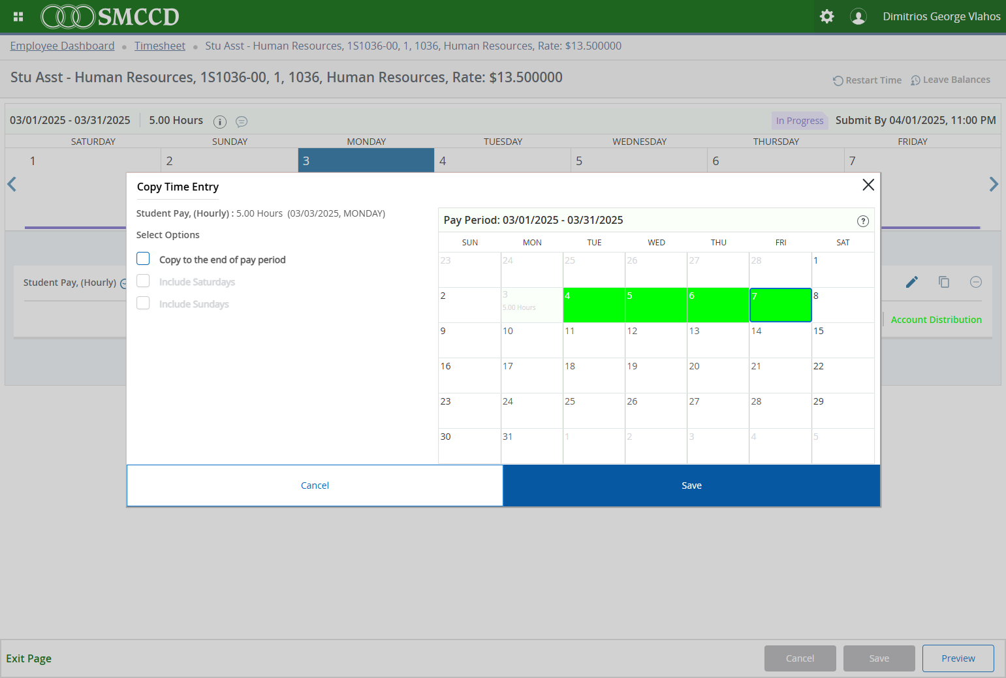Click the remove entry minus icon
The image size is (1006, 678).
(976, 282)
